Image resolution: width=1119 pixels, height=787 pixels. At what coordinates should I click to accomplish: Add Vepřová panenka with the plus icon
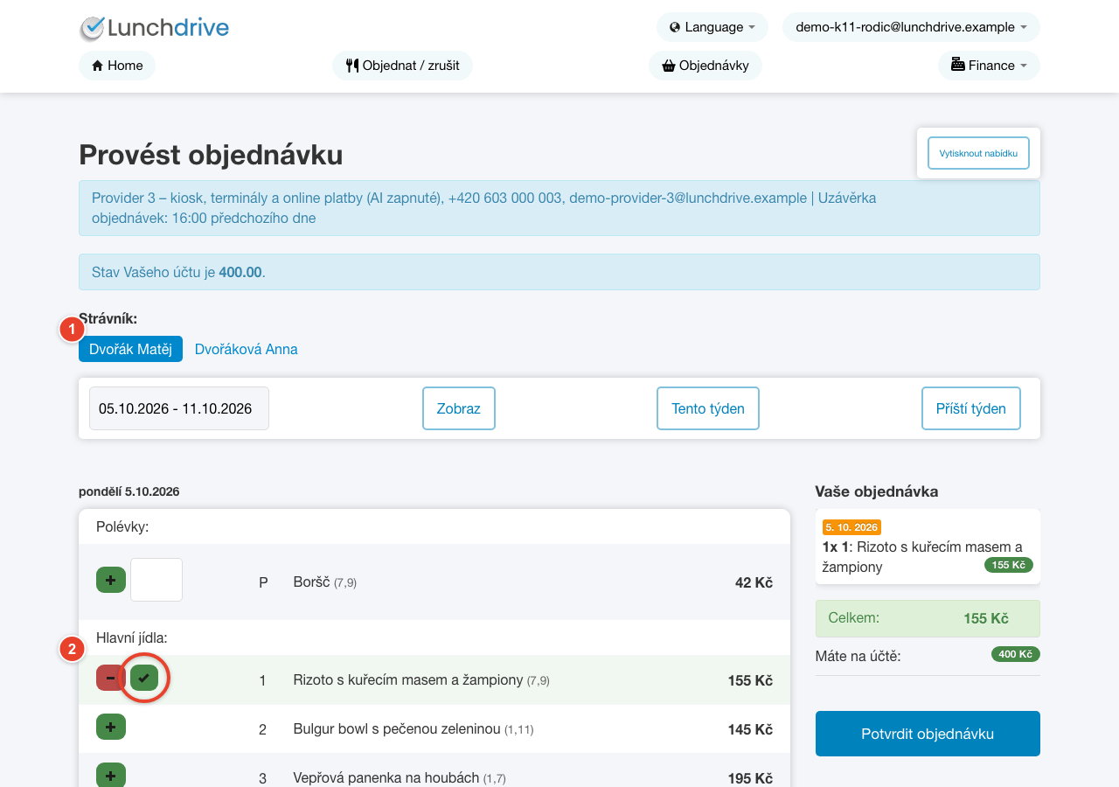111,775
